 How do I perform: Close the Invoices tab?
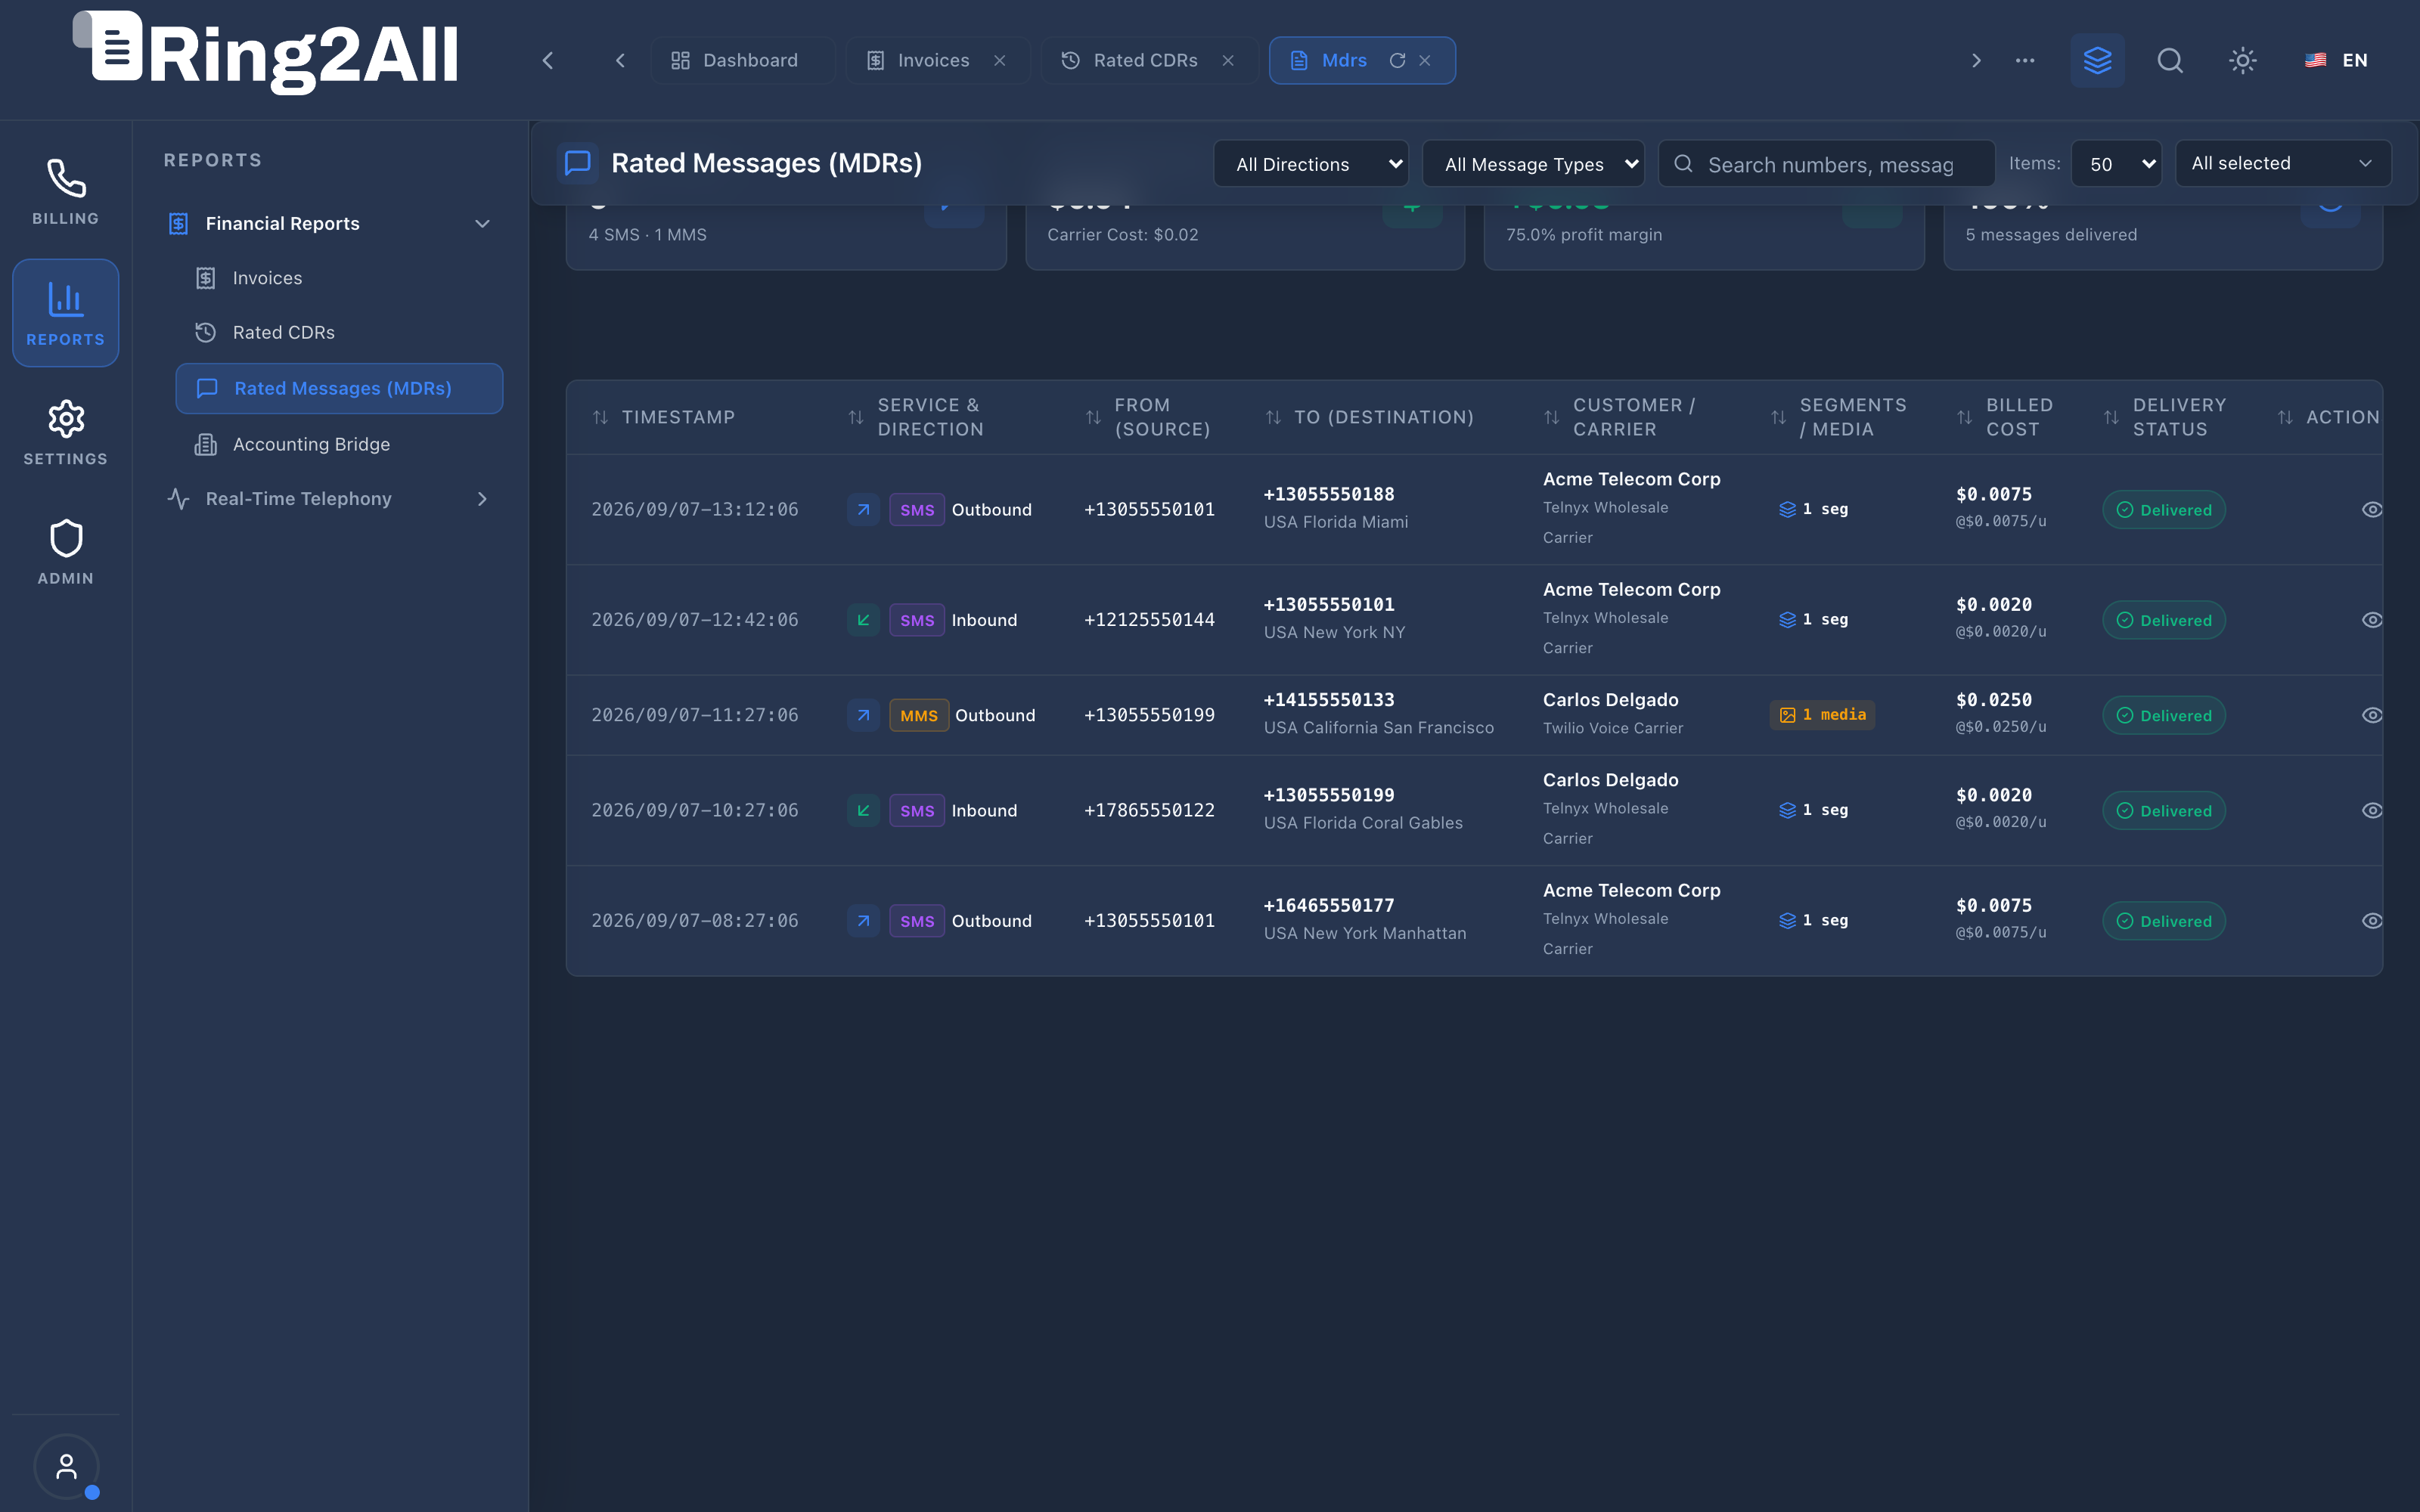click(999, 61)
